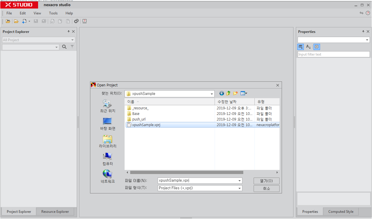Click the right scroll arrow of file list
372x219 pixels.
click(x=277, y=173)
